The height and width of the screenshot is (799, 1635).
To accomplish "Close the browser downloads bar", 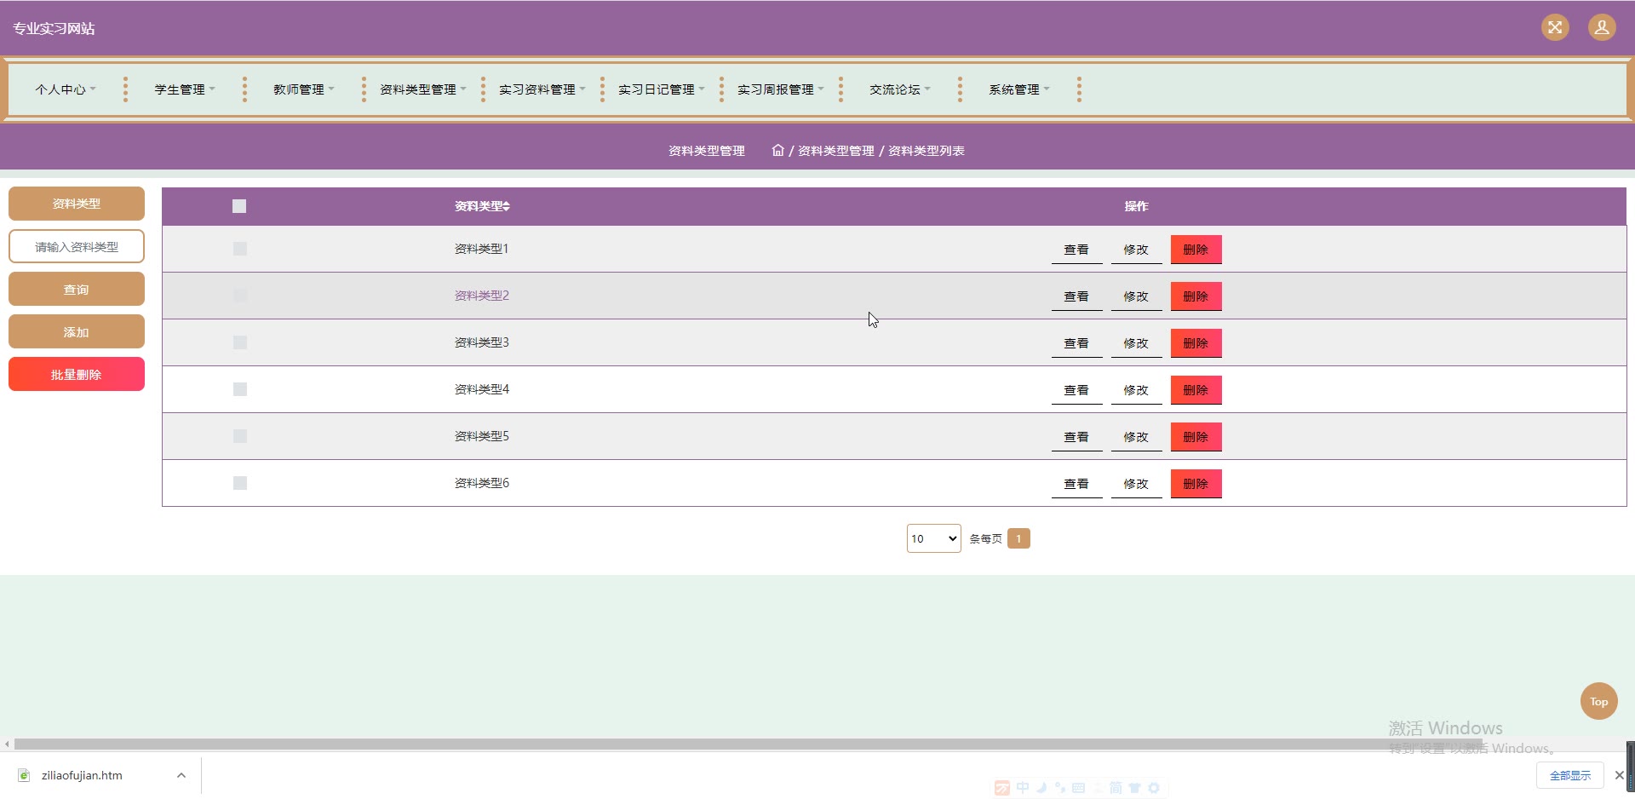I will [x=1619, y=775].
